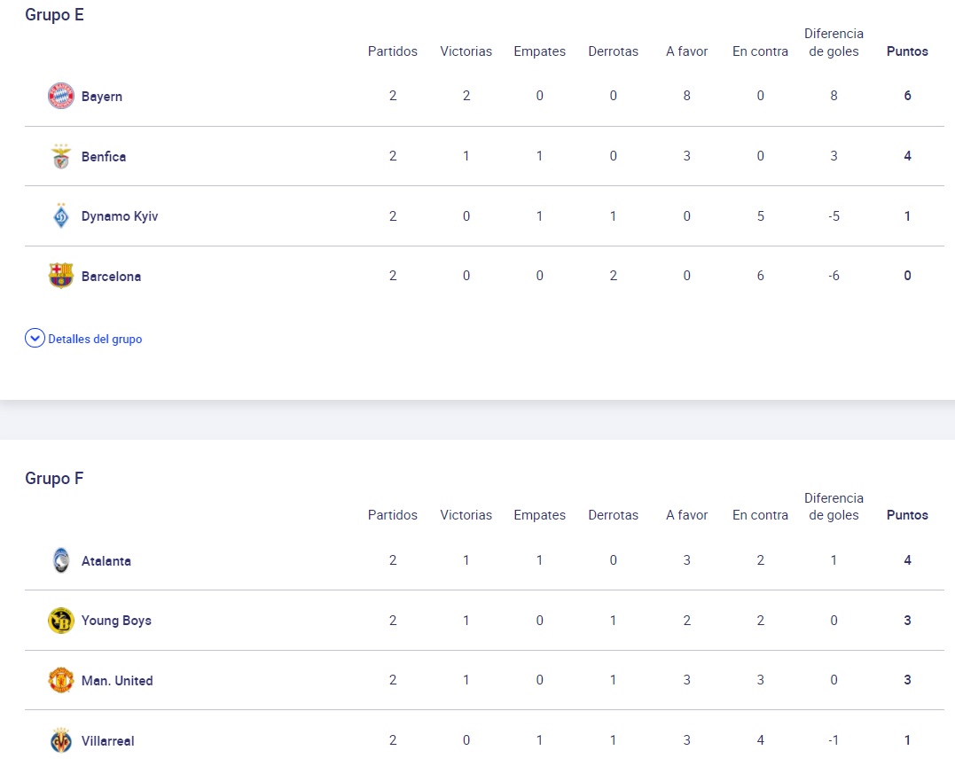The height and width of the screenshot is (774, 955).
Task: Click the Bayern club crest icon
Action: pos(60,96)
